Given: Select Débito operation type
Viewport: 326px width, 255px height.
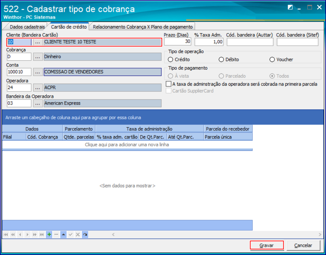Looking at the screenshot, I should point(229,60).
